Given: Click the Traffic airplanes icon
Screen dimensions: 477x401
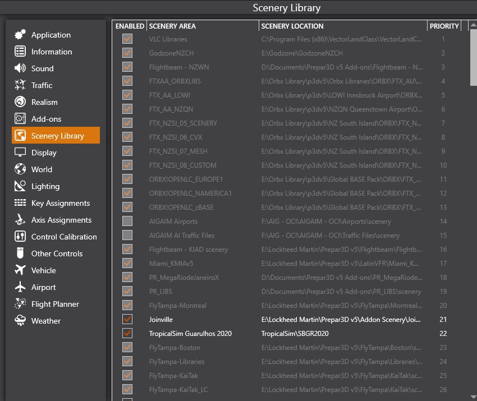Looking at the screenshot, I should point(20,85).
